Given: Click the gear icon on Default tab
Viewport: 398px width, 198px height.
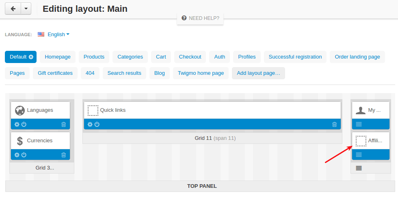Looking at the screenshot, I should [x=31, y=57].
